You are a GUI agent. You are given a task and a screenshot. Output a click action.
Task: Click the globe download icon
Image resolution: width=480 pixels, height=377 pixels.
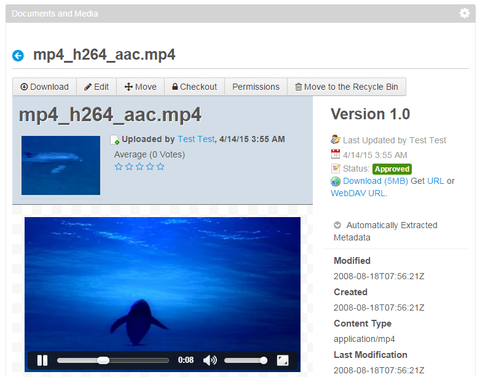point(336,181)
